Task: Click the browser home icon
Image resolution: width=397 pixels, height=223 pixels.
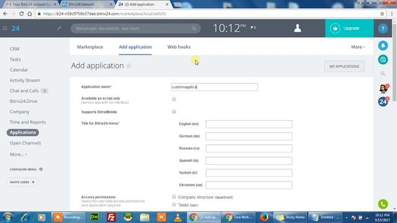Action: pos(30,14)
